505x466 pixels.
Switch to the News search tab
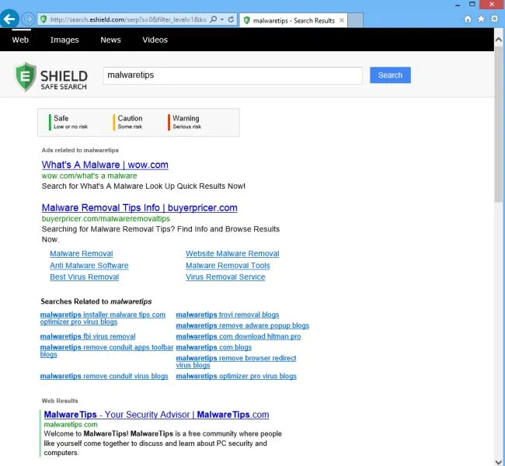pos(110,40)
